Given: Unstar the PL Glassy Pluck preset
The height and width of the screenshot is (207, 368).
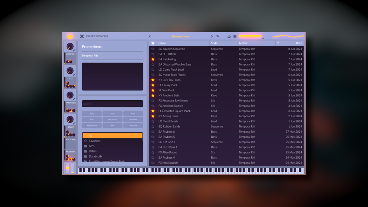Looking at the screenshot, I should tap(153, 85).
